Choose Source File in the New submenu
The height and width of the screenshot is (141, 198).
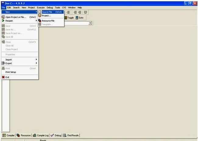pos(51,12)
